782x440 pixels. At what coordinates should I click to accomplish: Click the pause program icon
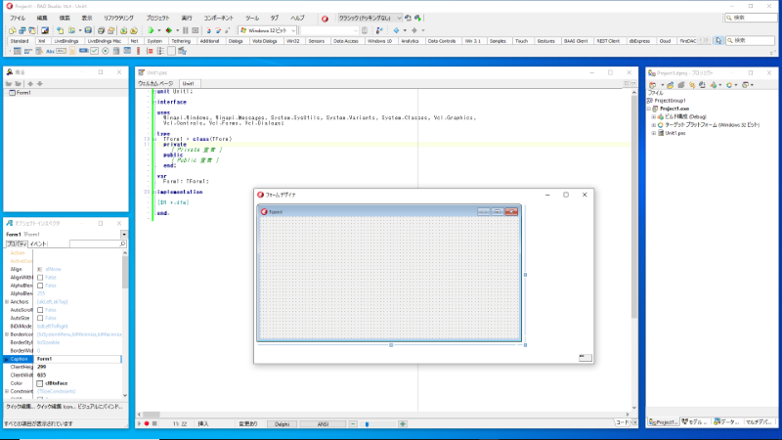click(x=186, y=30)
